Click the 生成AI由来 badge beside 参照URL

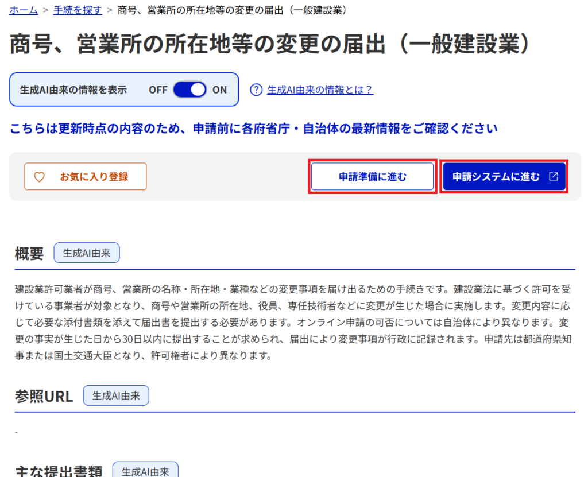point(116,395)
